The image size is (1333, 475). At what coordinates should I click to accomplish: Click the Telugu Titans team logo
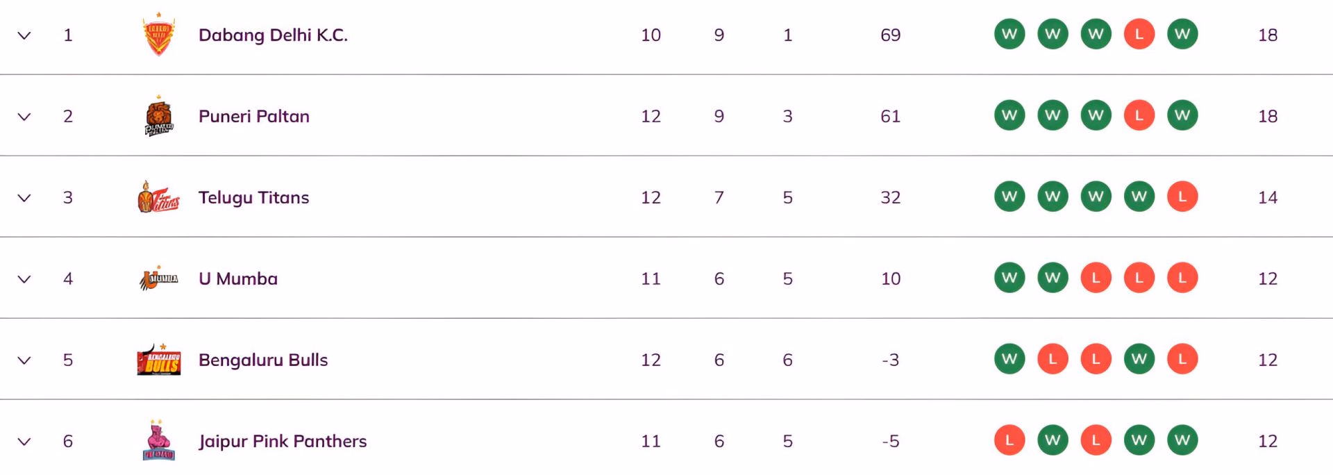(x=158, y=197)
